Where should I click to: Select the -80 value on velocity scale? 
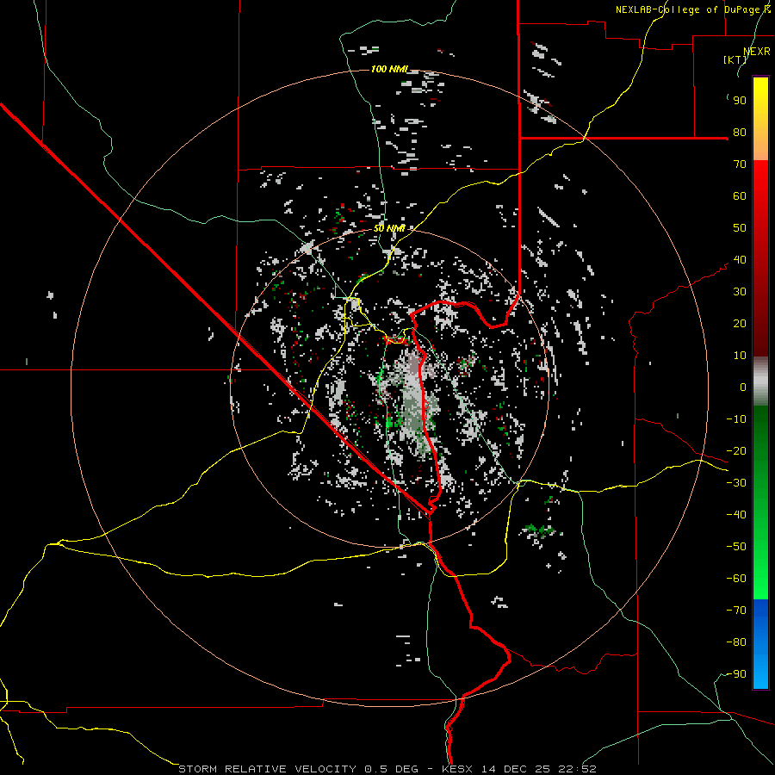click(736, 642)
